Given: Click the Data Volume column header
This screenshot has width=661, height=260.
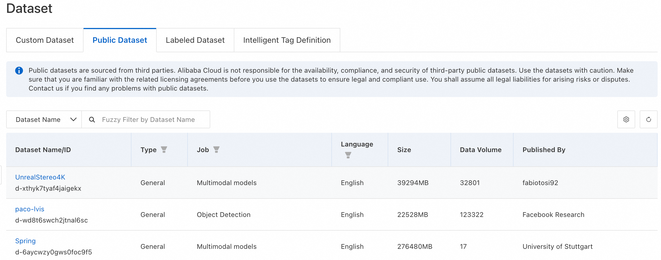Looking at the screenshot, I should click(480, 150).
